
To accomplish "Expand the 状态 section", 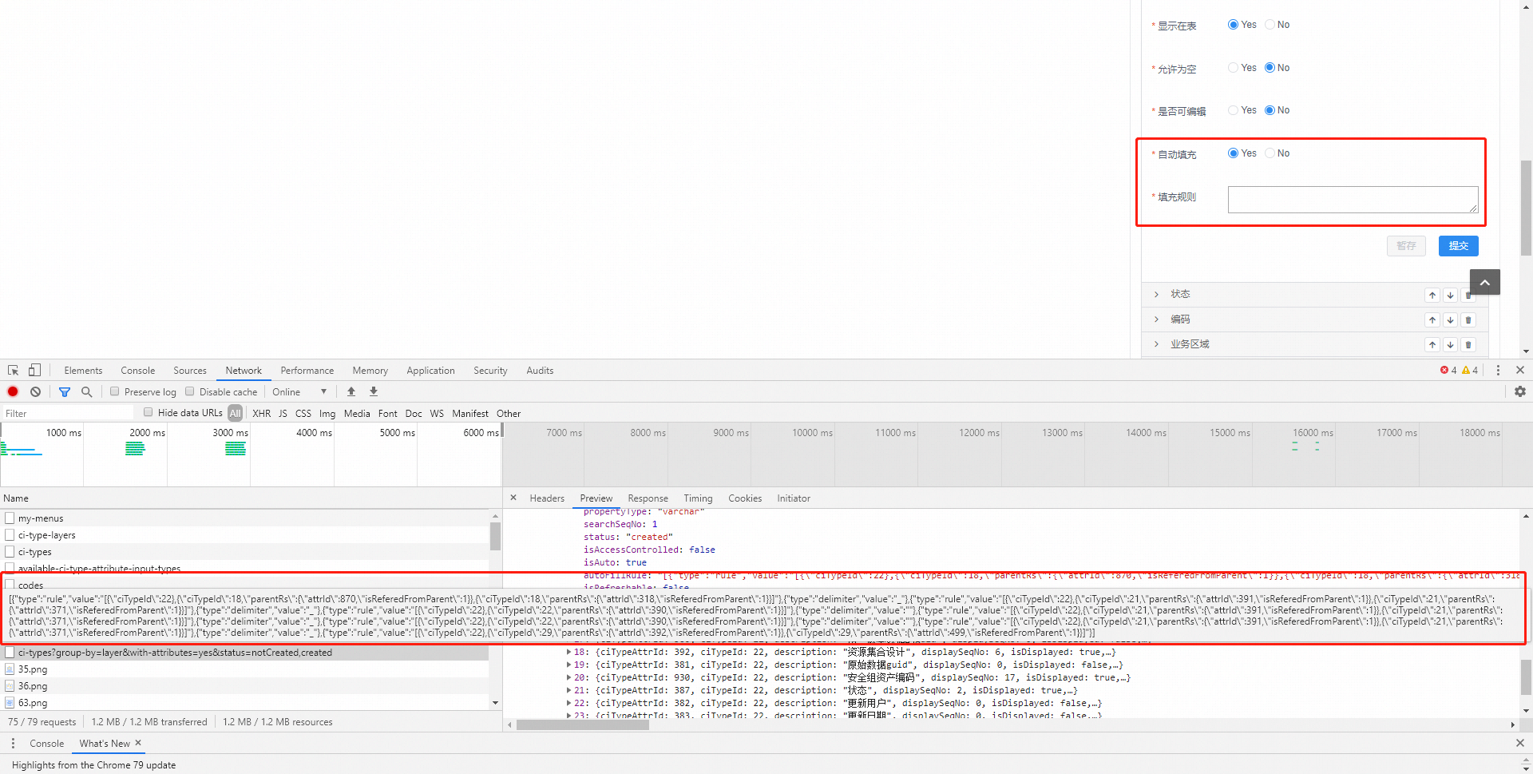I will pos(1157,294).
